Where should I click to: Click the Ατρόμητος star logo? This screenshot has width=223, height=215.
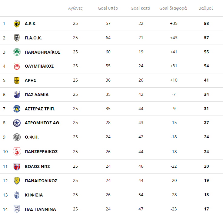(17, 123)
